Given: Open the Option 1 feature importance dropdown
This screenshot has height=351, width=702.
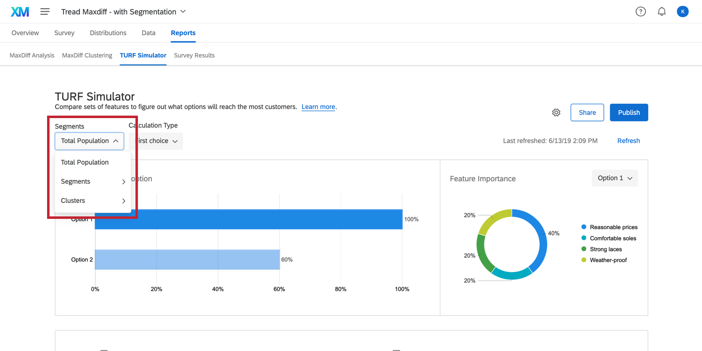Looking at the screenshot, I should click(x=614, y=178).
